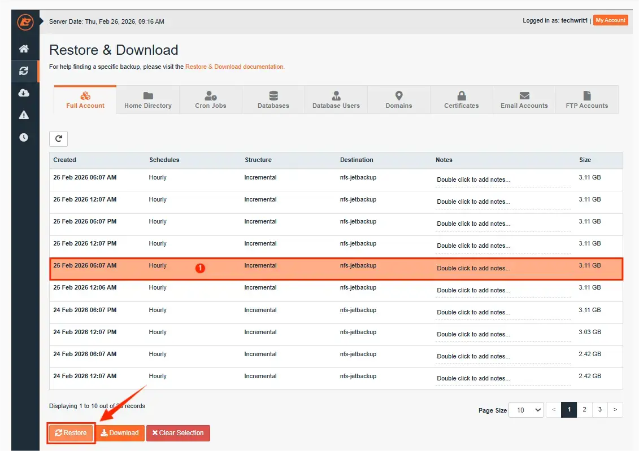Open the warning alerts sidebar icon
The height and width of the screenshot is (451, 639).
coord(24,115)
